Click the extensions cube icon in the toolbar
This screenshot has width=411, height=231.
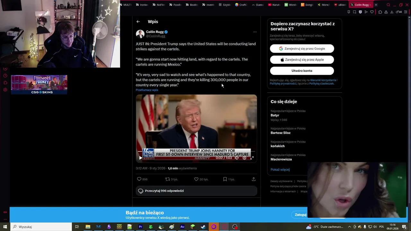tap(380, 12)
